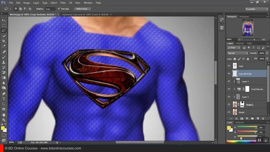This screenshot has height=152, width=270.
Task: Select the Hand tool
Action: (x=4, y=115)
